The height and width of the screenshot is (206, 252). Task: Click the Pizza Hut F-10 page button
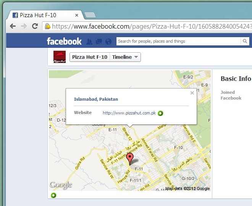coord(90,57)
